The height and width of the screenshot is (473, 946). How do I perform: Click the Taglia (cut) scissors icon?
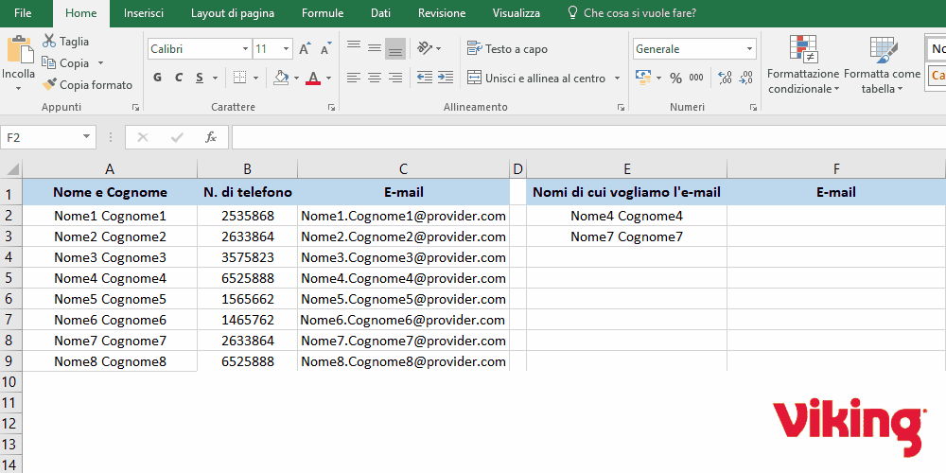(49, 42)
